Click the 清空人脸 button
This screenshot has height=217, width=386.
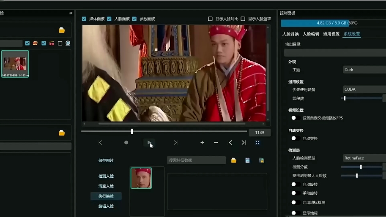[x=106, y=186]
